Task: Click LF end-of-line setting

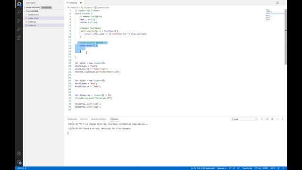Action: tap(238, 168)
